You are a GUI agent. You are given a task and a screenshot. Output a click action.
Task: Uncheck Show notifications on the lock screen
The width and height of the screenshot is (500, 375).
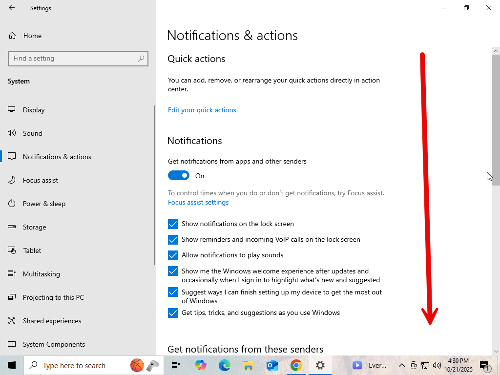coord(173,224)
